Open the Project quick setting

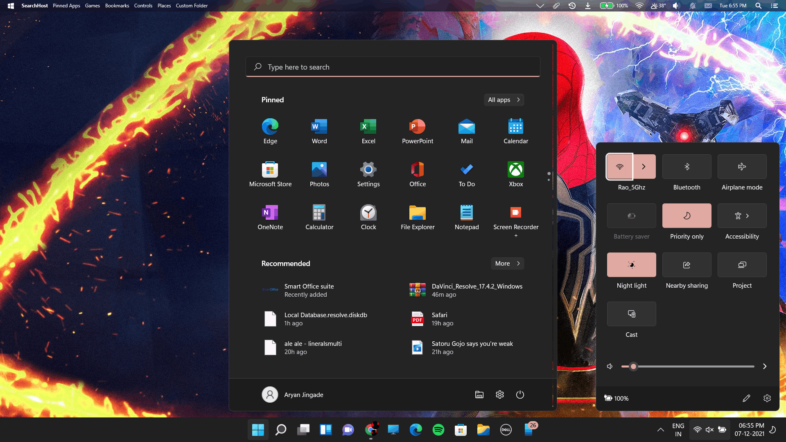coord(742,265)
